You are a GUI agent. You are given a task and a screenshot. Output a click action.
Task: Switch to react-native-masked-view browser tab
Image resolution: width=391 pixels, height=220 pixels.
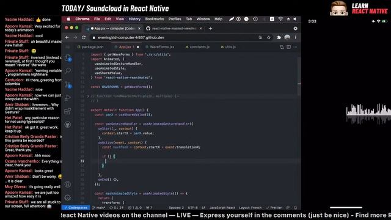click(174, 29)
